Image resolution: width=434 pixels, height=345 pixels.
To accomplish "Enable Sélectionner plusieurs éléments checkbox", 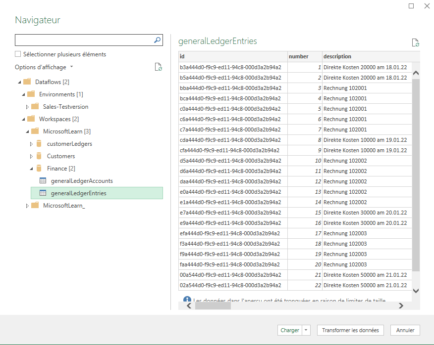I will coord(18,54).
